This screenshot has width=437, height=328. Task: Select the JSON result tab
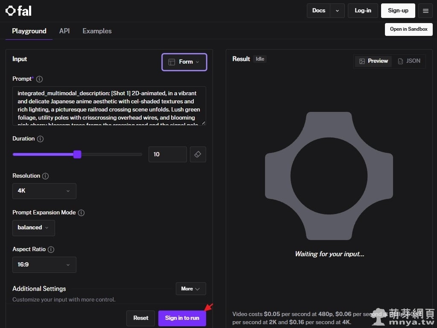[409, 61]
